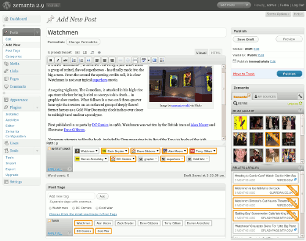Open the My Sources tab in Zemanta
Image resolution: width=306 pixels, height=241 pixels.
(x=265, y=96)
